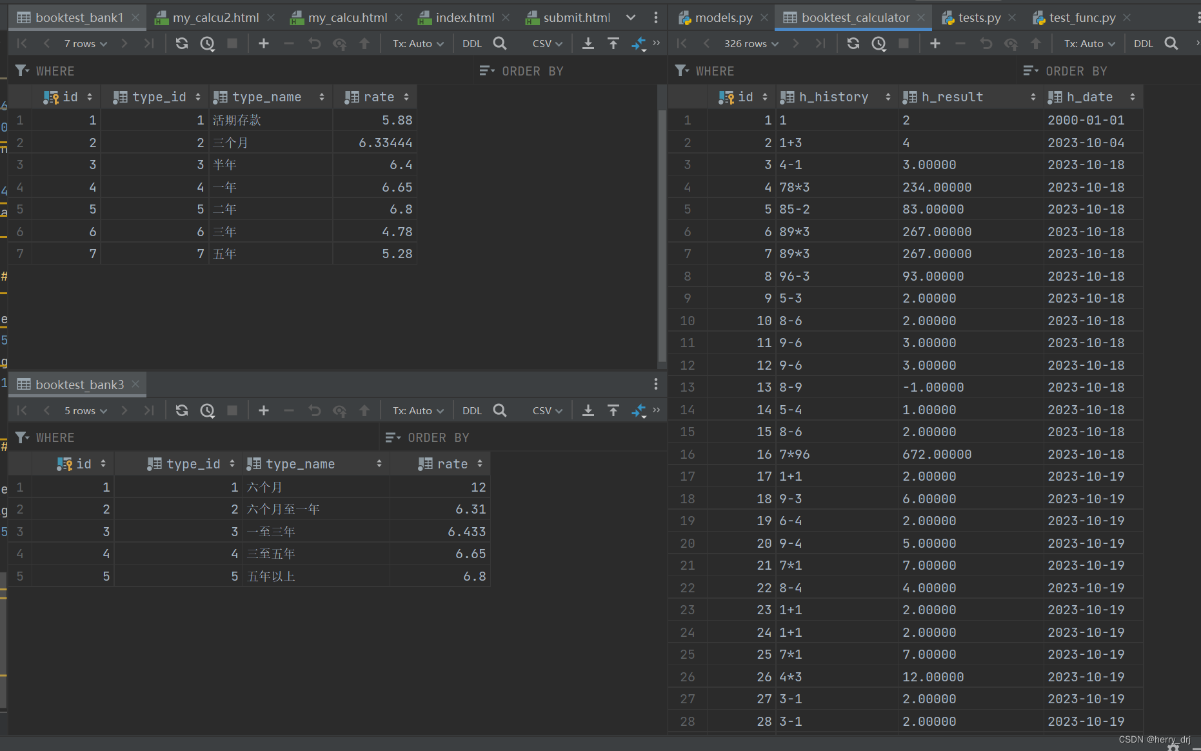Reload the booktest_bank3 table data
This screenshot has width=1201, height=751.
tap(182, 410)
